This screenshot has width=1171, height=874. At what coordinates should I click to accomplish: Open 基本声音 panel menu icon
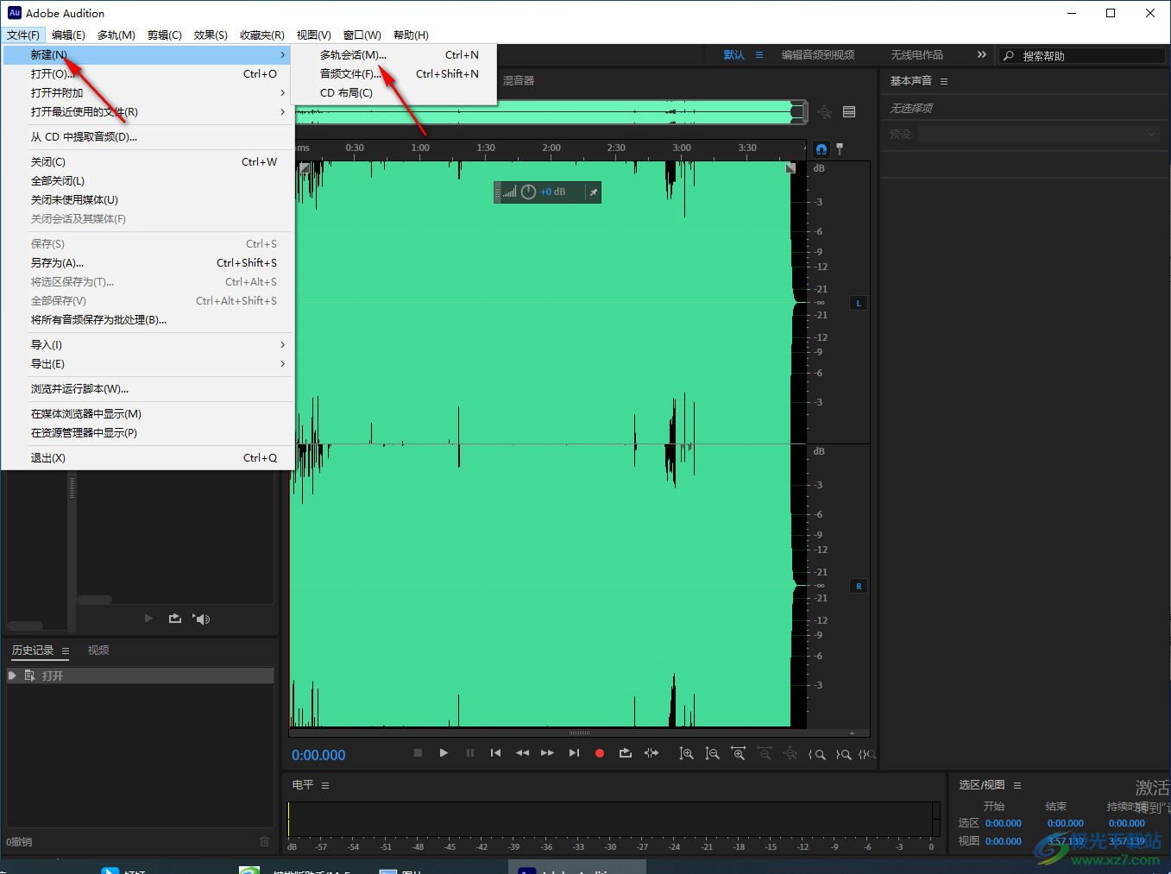[944, 81]
